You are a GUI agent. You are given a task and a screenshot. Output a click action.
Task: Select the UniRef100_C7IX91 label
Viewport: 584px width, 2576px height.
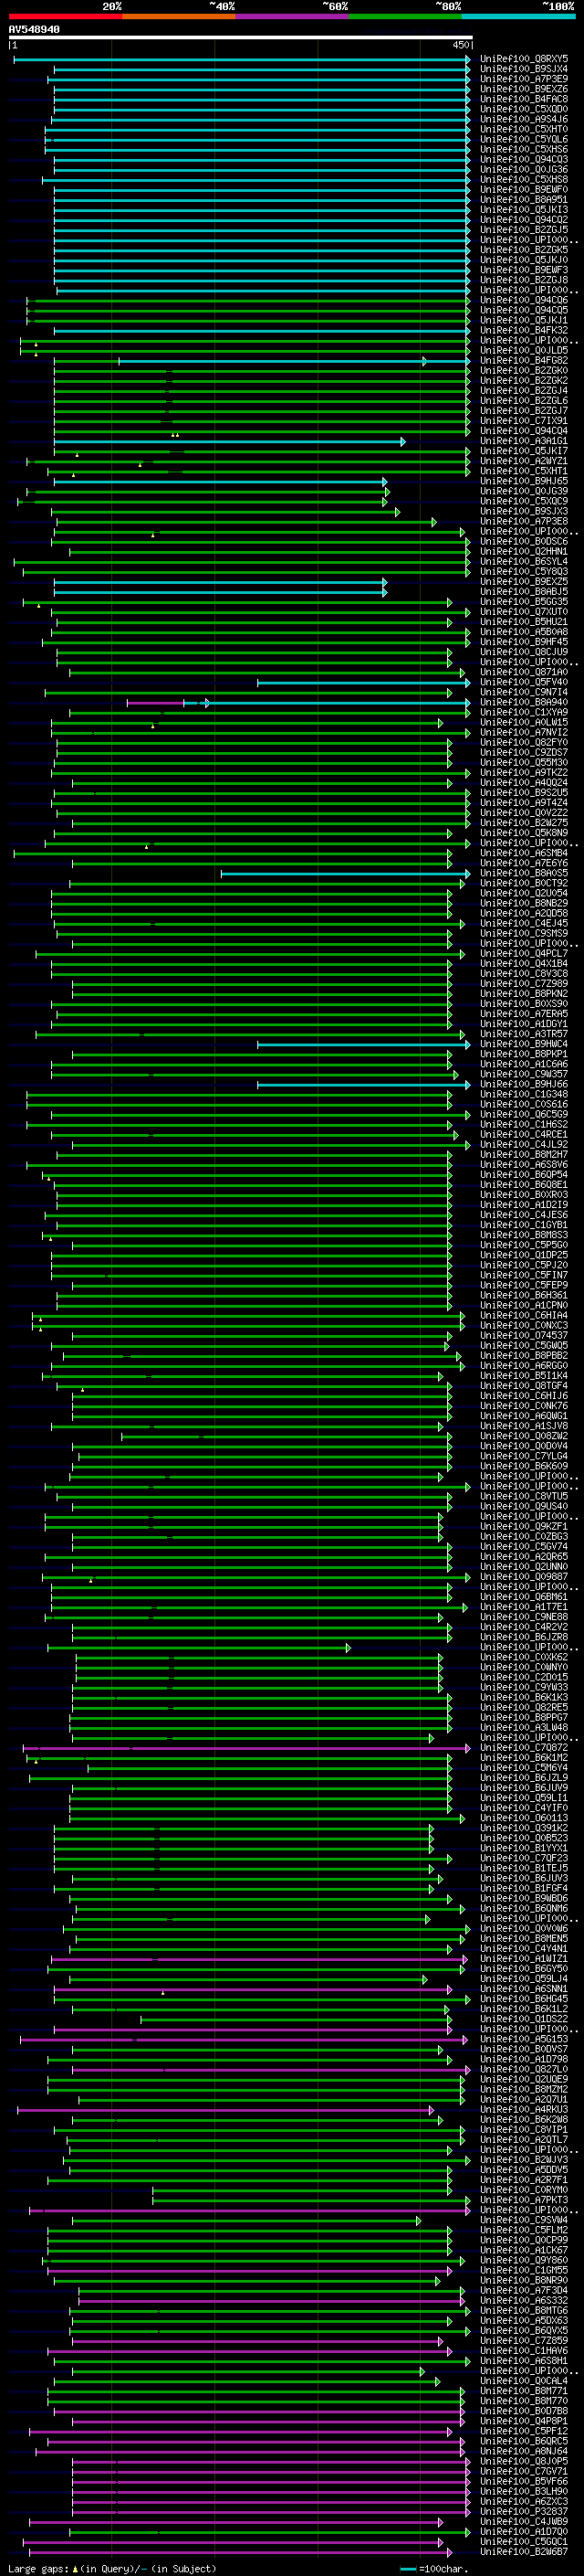coord(524,421)
